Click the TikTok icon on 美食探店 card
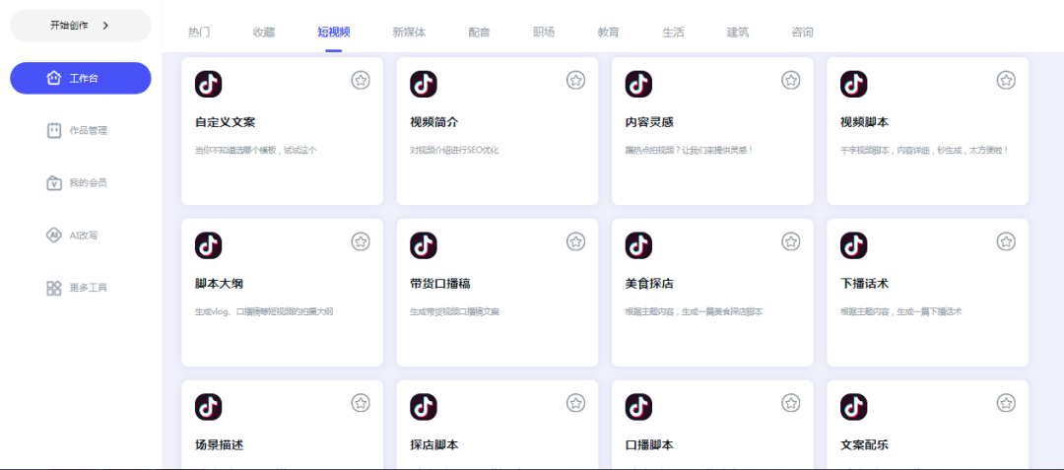 click(x=638, y=245)
